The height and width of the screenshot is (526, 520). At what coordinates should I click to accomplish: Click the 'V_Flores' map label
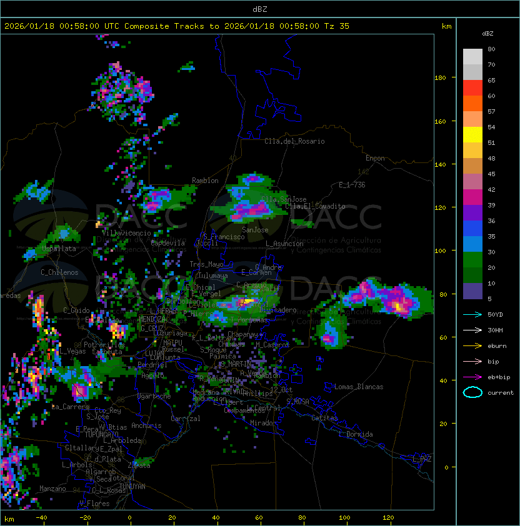94,504
